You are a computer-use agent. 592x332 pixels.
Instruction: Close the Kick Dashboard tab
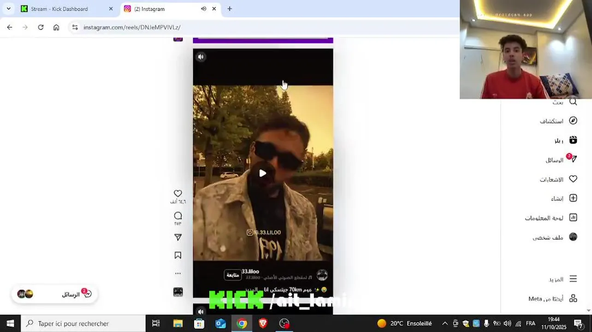click(111, 9)
